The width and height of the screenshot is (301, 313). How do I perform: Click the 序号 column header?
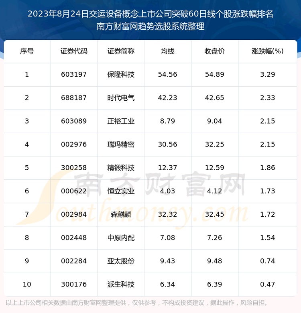(27, 51)
